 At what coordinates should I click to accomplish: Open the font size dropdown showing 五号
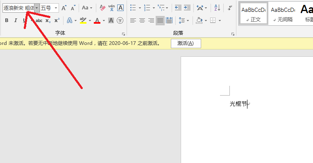[56, 8]
